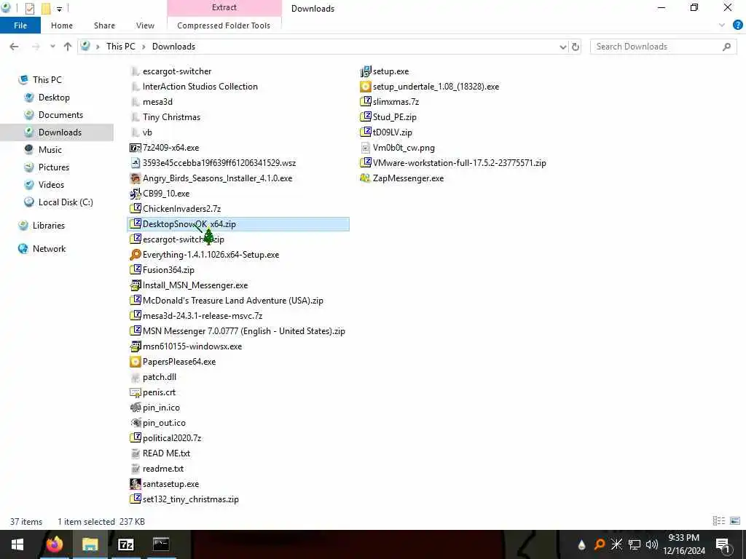
Task: Select the setup.exe file icon
Action: coord(366,71)
